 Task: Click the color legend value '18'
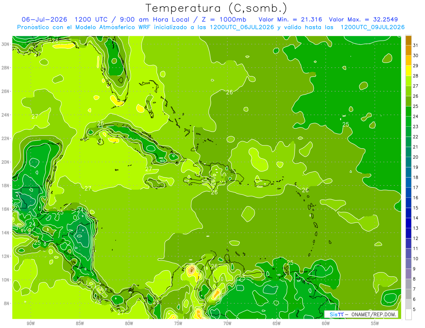point(416,177)
